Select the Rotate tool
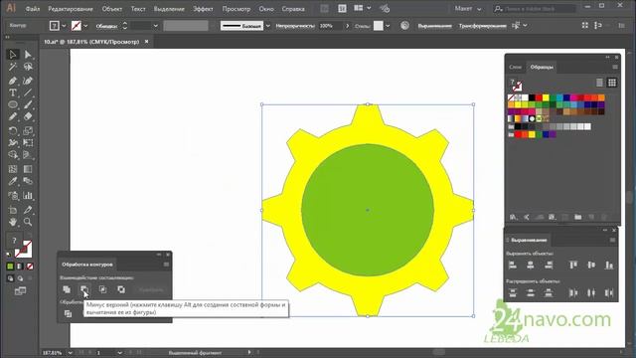 13,130
